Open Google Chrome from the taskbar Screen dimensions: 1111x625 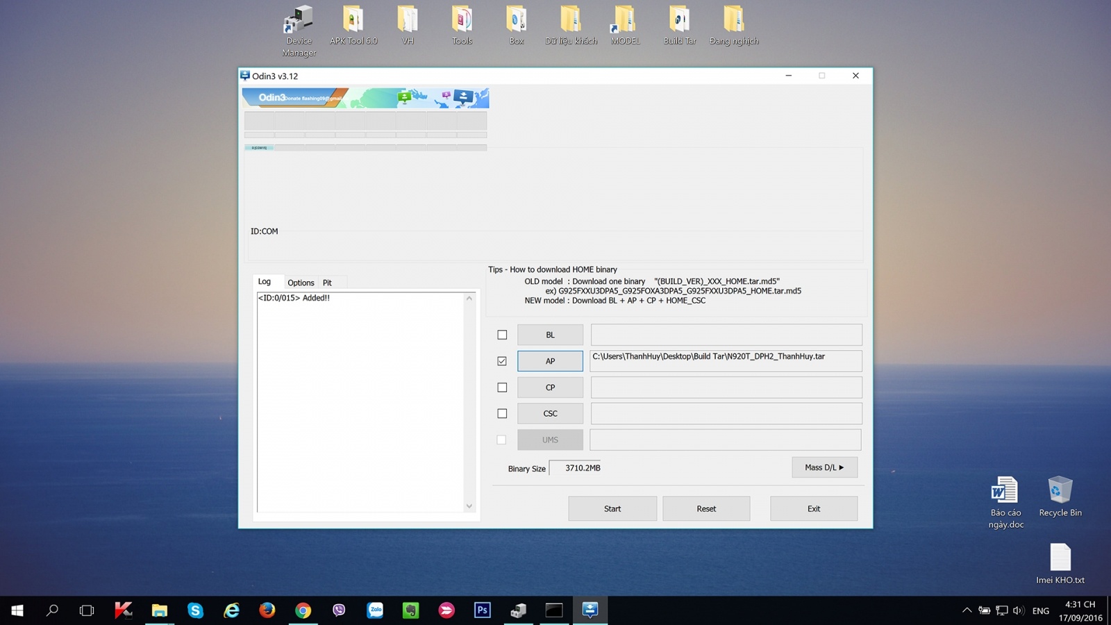[303, 610]
